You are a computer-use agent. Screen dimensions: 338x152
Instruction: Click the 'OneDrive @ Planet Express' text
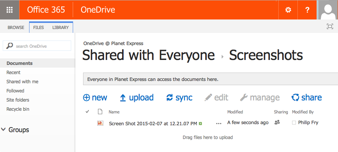pyautogui.click(x=113, y=44)
